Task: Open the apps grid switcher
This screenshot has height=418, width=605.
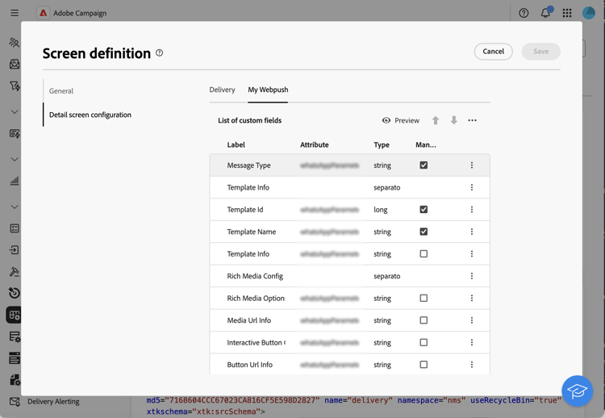Action: coord(567,13)
